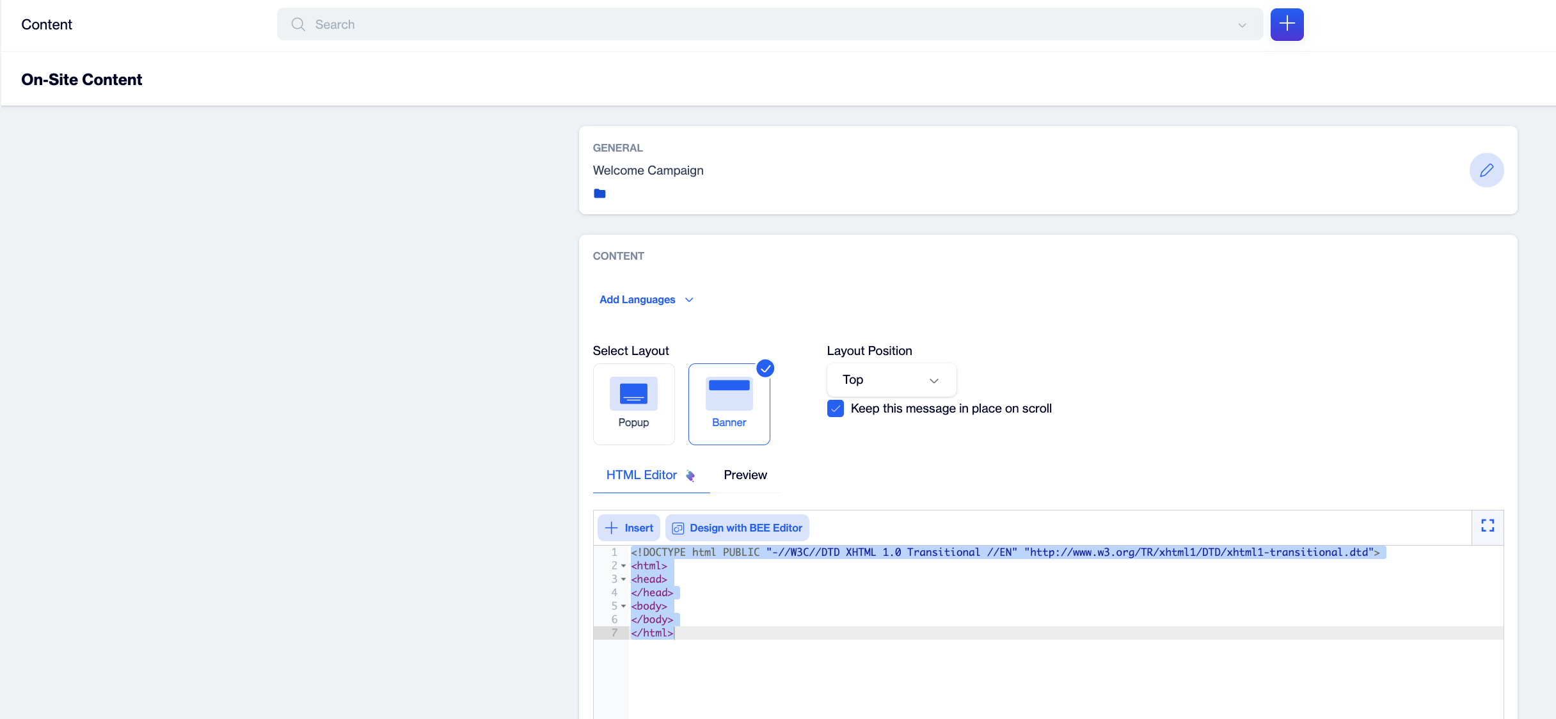This screenshot has width=1556, height=719.
Task: Click the DOCTYPE line in code editor
Action: (1005, 553)
